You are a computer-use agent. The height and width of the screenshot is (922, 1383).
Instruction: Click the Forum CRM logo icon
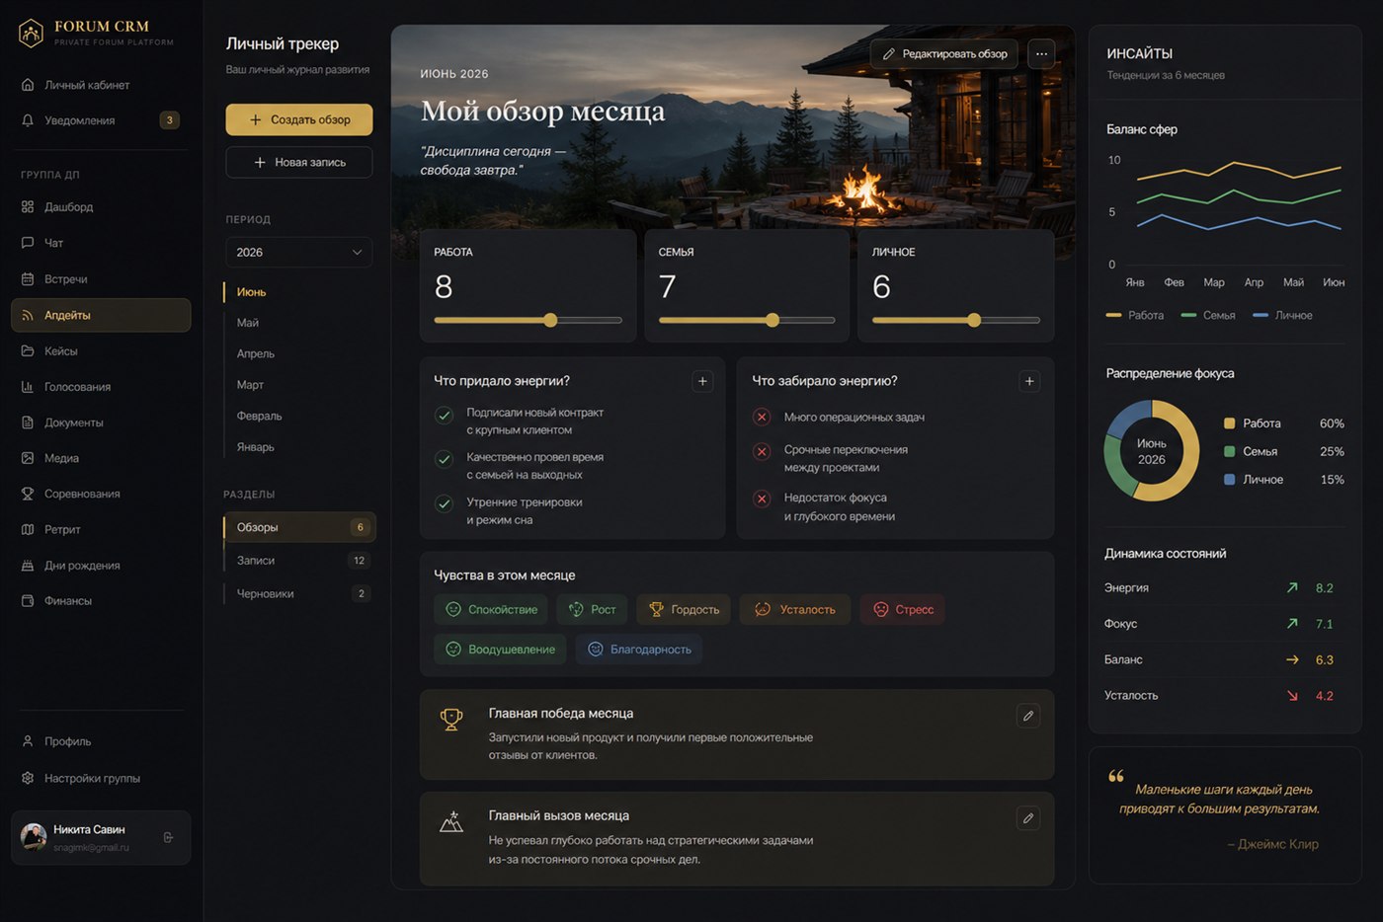pyautogui.click(x=31, y=34)
